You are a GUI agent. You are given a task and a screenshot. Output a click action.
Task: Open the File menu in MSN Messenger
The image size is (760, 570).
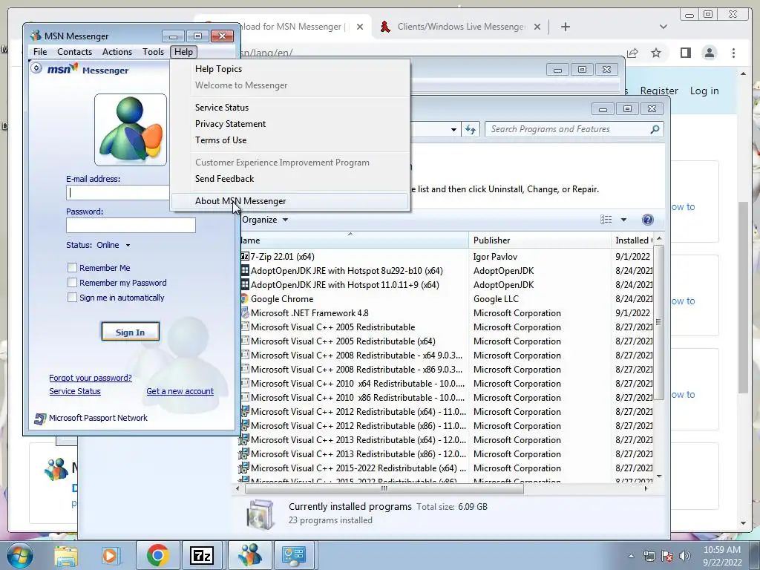40,52
